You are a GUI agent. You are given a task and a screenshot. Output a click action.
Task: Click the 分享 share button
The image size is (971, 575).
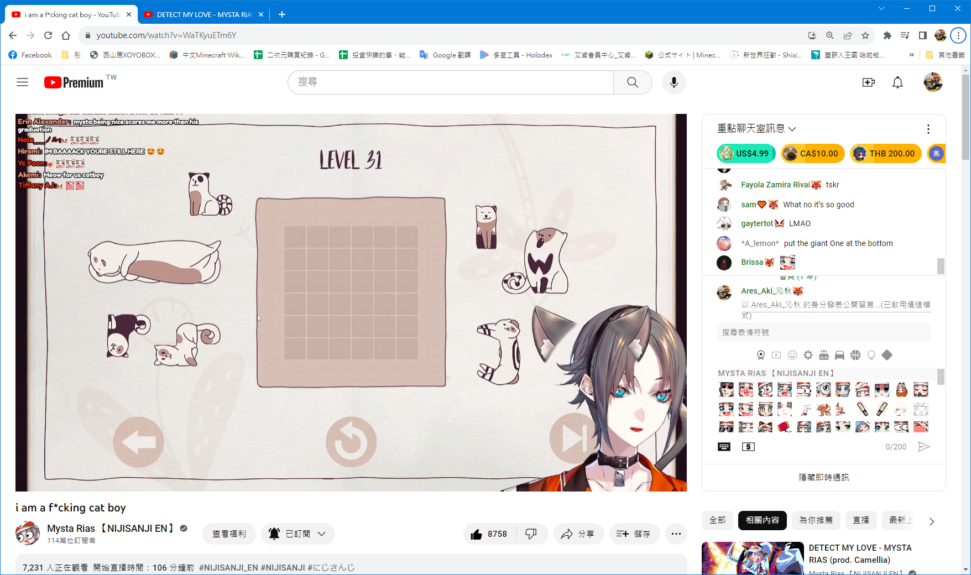pos(578,534)
